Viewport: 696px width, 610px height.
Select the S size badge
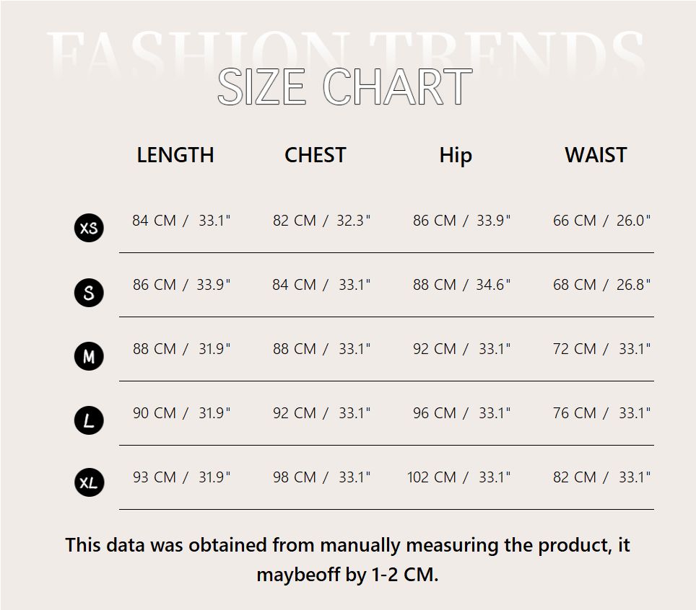89,293
